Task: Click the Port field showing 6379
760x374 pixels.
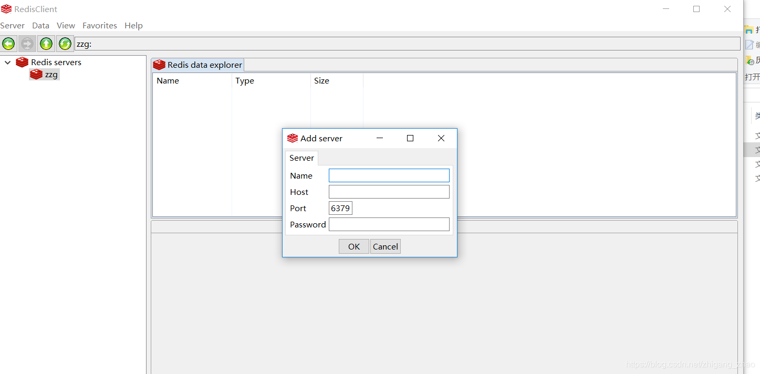Action: pyautogui.click(x=340, y=208)
